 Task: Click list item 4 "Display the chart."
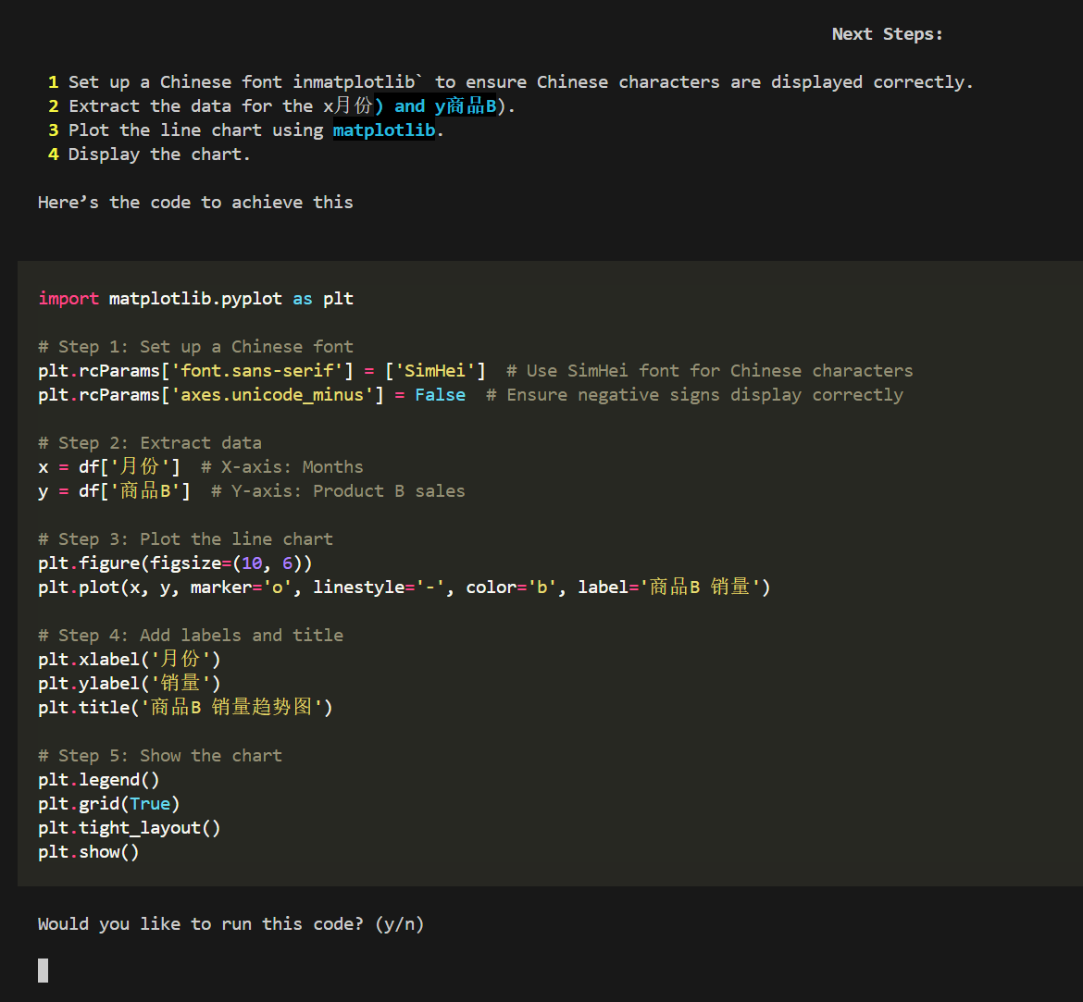159,155
